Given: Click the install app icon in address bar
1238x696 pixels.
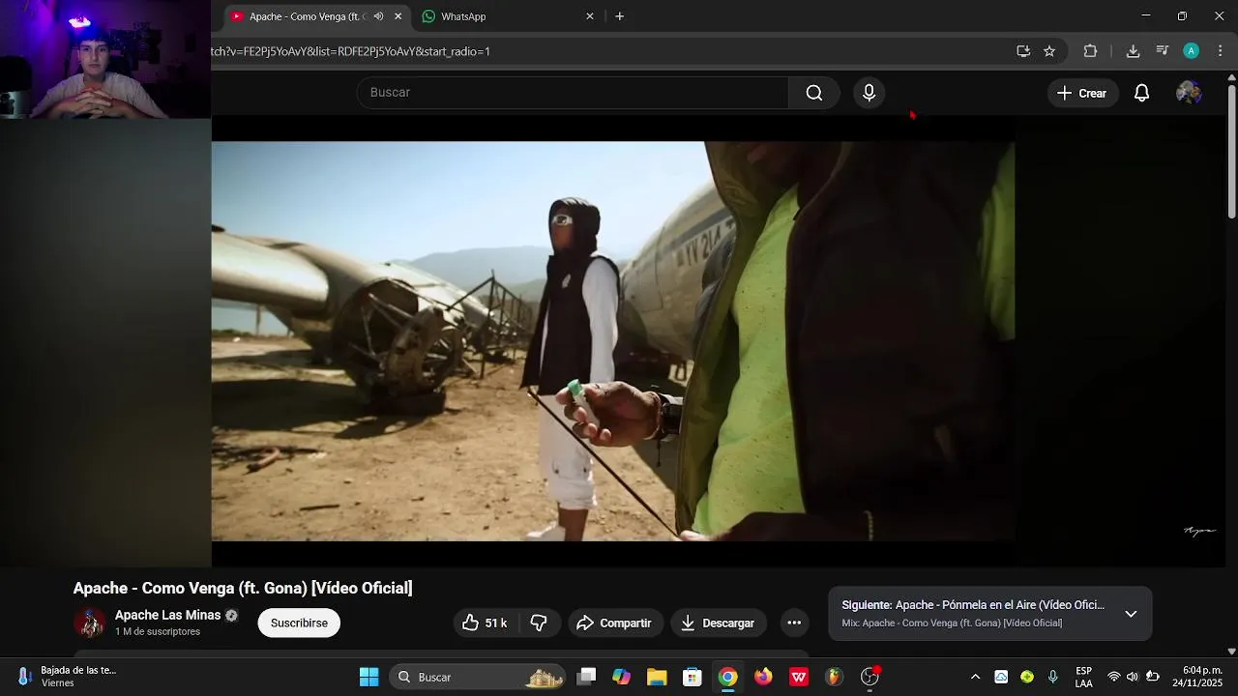Looking at the screenshot, I should pos(1023,51).
